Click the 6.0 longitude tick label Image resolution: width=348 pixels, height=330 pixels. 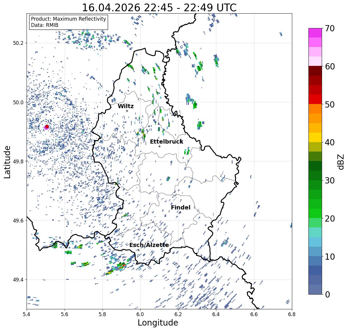(x=140, y=314)
